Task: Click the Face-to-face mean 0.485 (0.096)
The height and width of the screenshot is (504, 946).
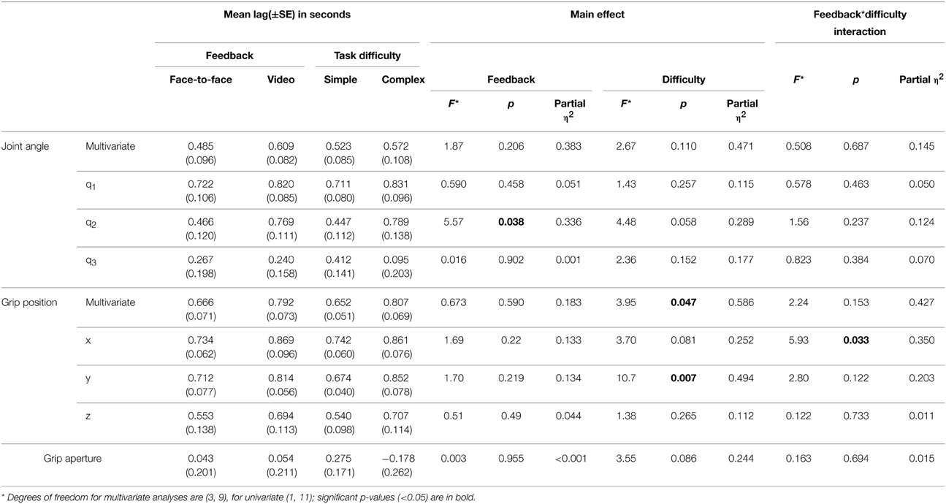Action: click(x=200, y=153)
